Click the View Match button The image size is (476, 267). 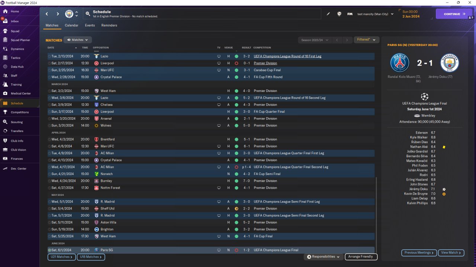point(451,253)
